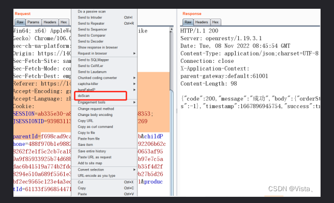Click the request pane scrollbar thumb
This screenshot has width=334, height=203.
point(172,142)
